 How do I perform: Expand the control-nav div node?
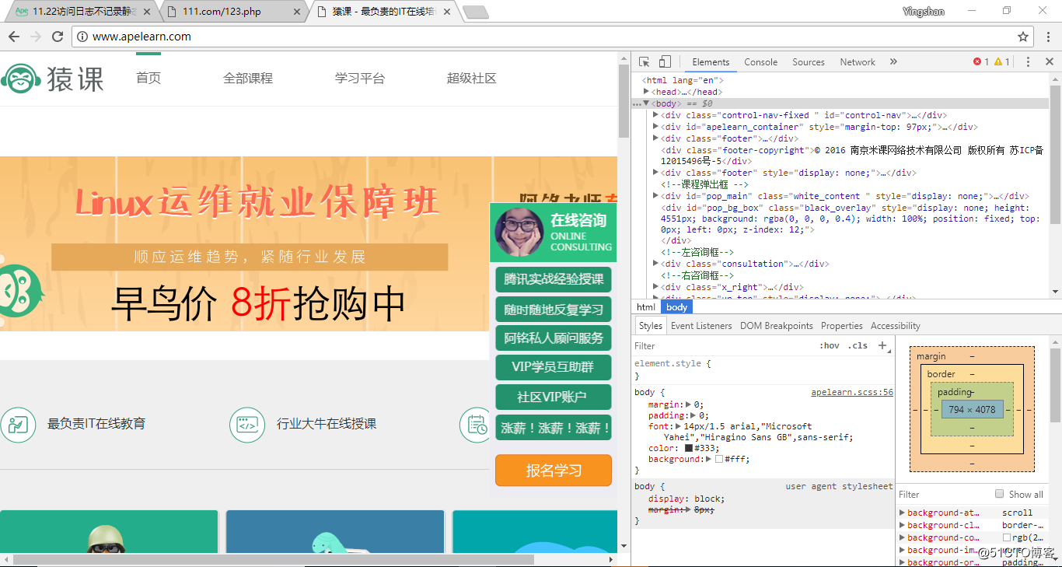(x=655, y=115)
